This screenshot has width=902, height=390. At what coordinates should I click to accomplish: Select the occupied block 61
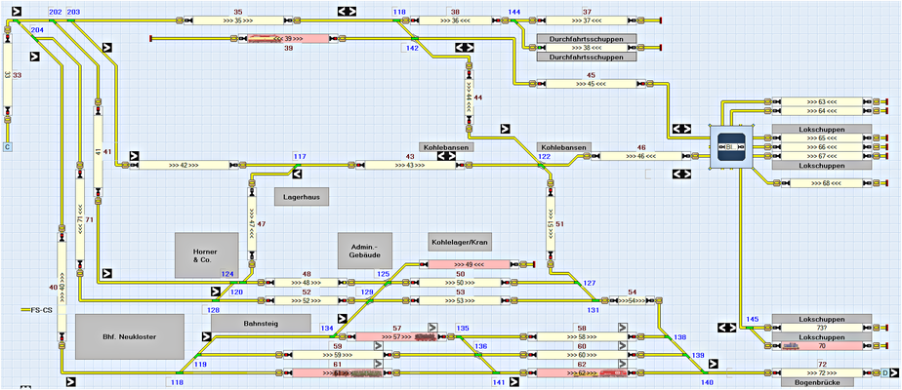tap(338, 372)
